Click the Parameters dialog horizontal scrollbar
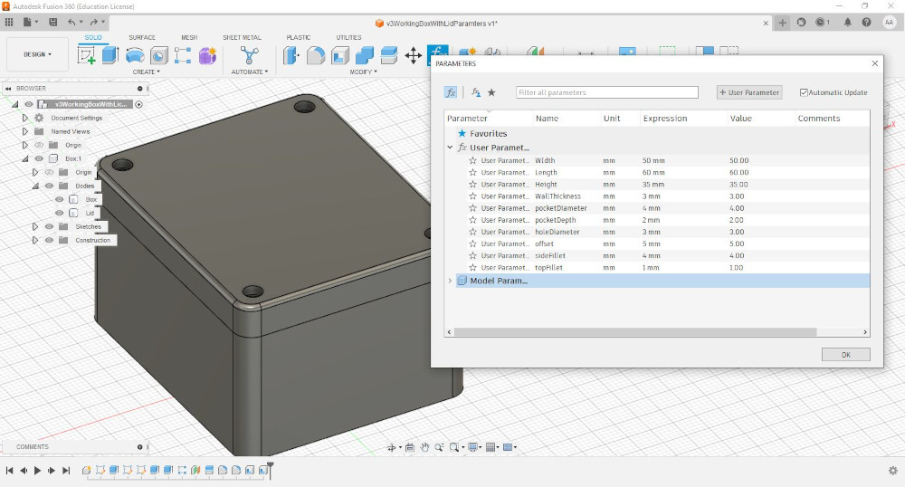The height and width of the screenshot is (487, 905). pyautogui.click(x=635, y=332)
